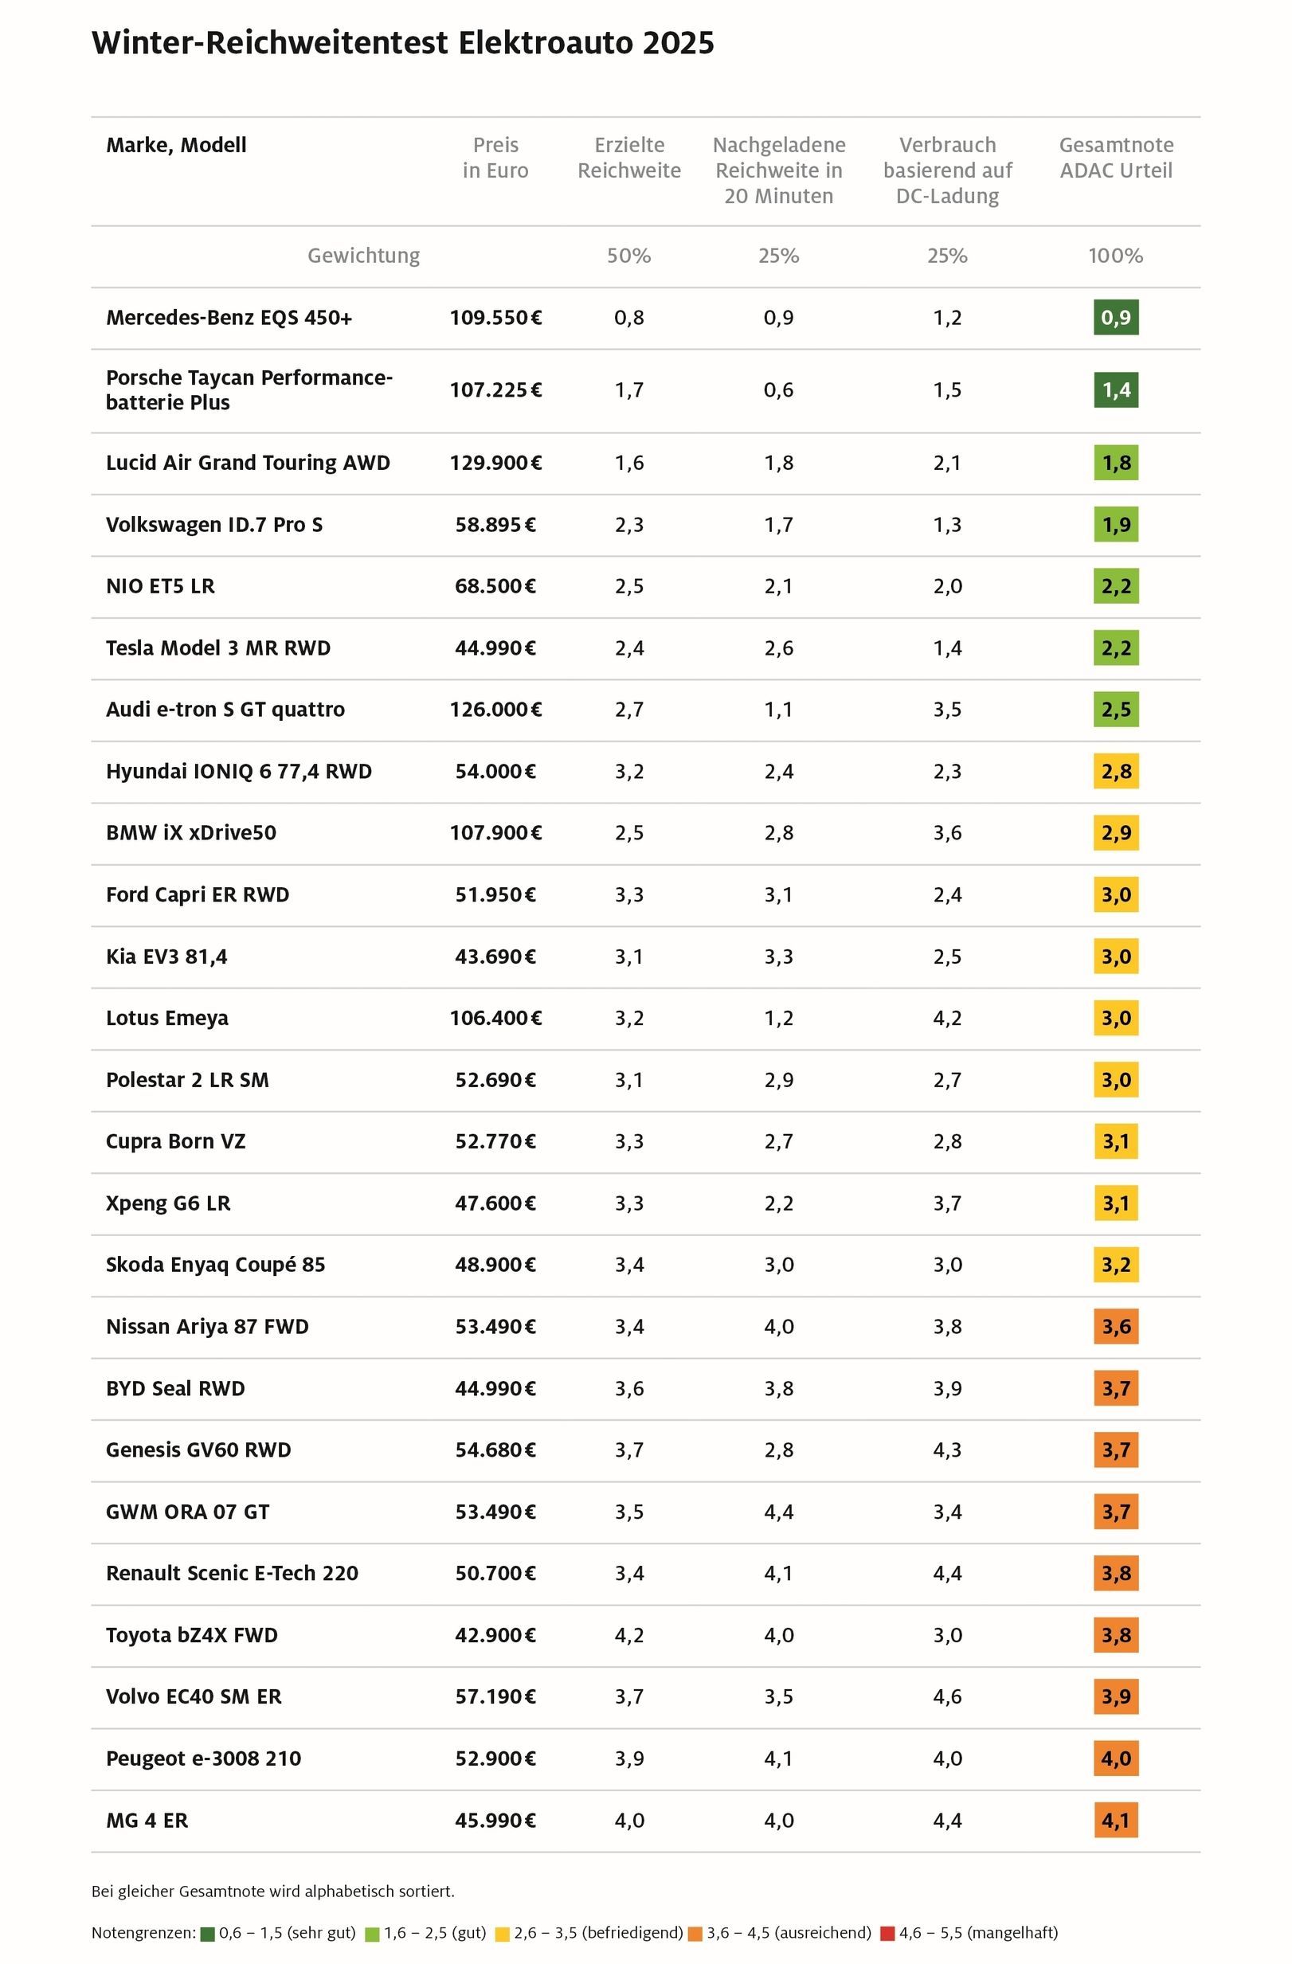The height and width of the screenshot is (1964, 1292).
Task: Click the Tesla Model 3 MR RWD price
Action: (495, 648)
